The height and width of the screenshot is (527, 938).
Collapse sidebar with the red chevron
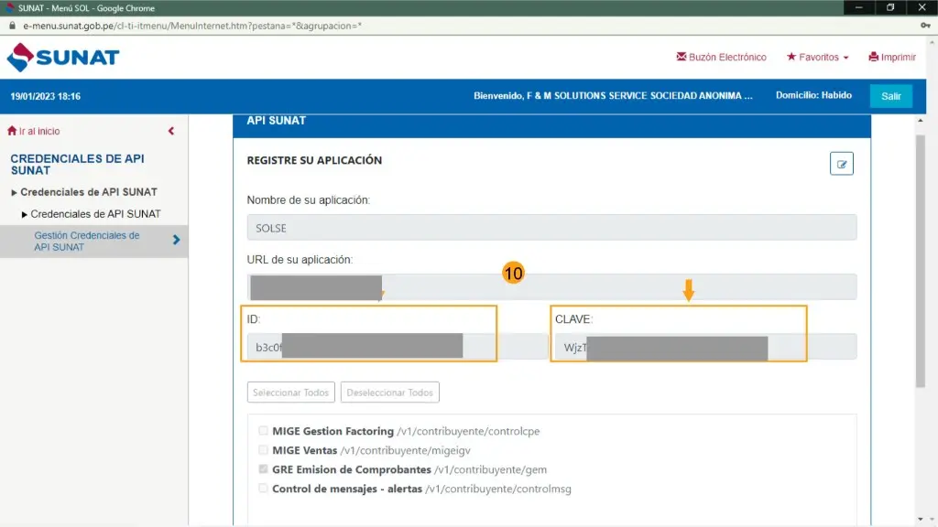171,131
